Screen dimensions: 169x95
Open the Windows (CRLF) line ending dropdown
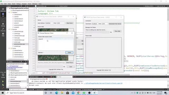(x=149, y=6)
